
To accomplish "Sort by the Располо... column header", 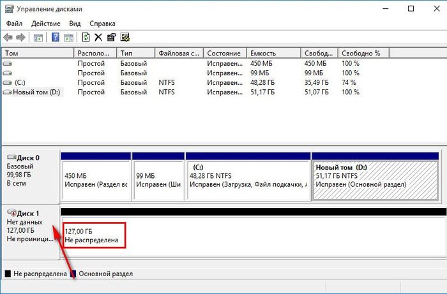I will coord(95,53).
